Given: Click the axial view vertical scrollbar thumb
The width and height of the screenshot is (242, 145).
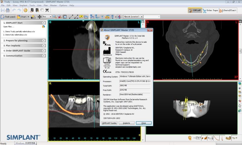Looking at the screenshot, I should (240, 51).
